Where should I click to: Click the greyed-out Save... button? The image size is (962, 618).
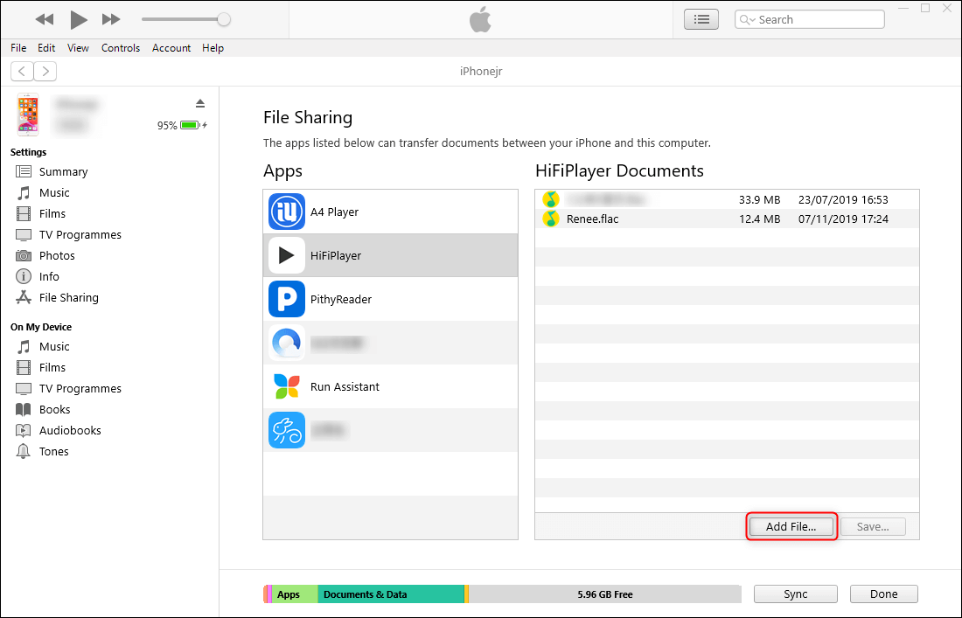pyautogui.click(x=873, y=526)
